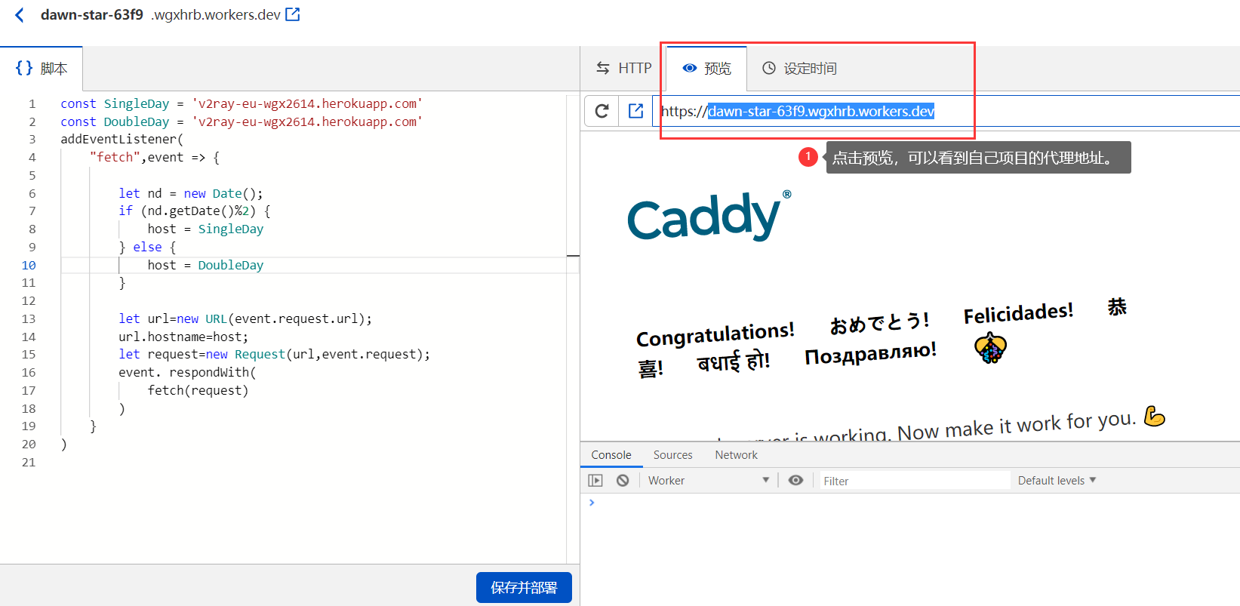Click the 'fetch(request)' code line
The image size is (1240, 606).
198,390
